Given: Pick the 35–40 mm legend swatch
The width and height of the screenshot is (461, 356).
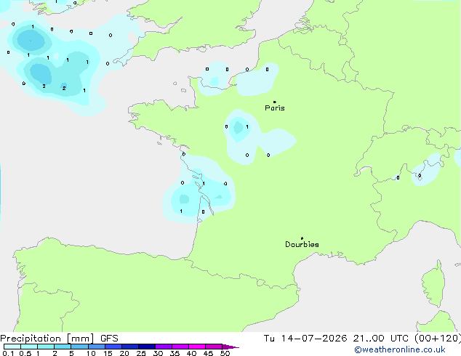Looking at the screenshot, I should click(x=180, y=347).
